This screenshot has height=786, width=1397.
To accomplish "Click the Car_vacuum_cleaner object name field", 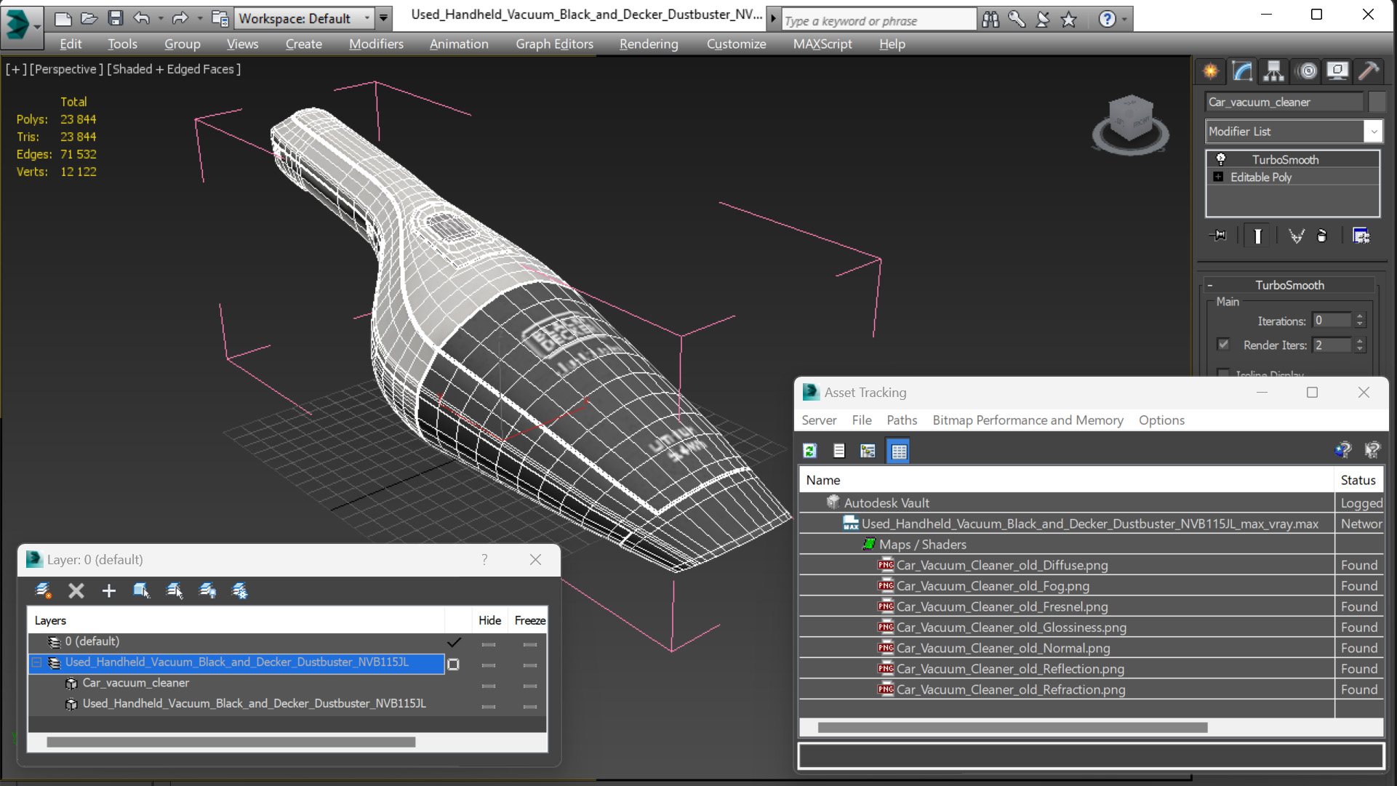I will pos(1284,102).
